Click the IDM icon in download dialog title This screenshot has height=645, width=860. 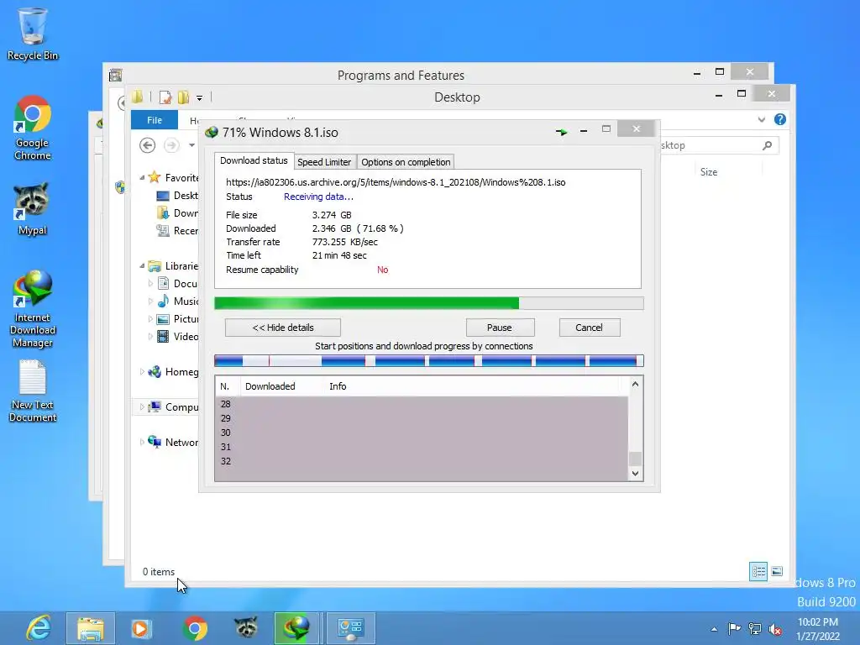[x=211, y=132]
